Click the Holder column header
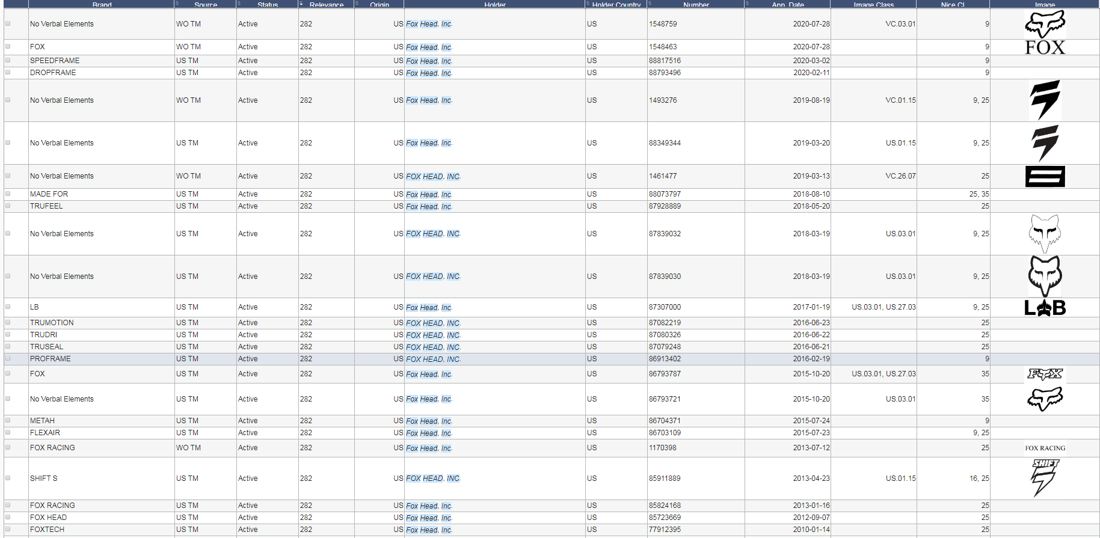 point(495,4)
